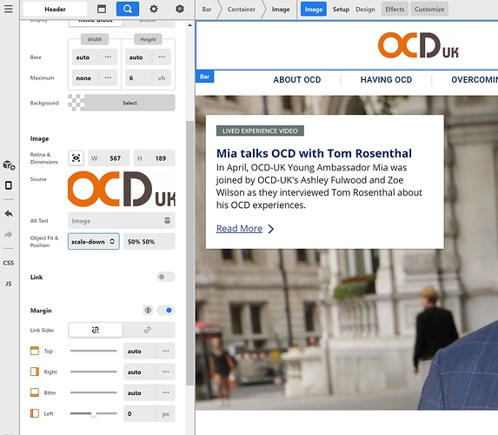Follow the Read More link

click(x=240, y=229)
